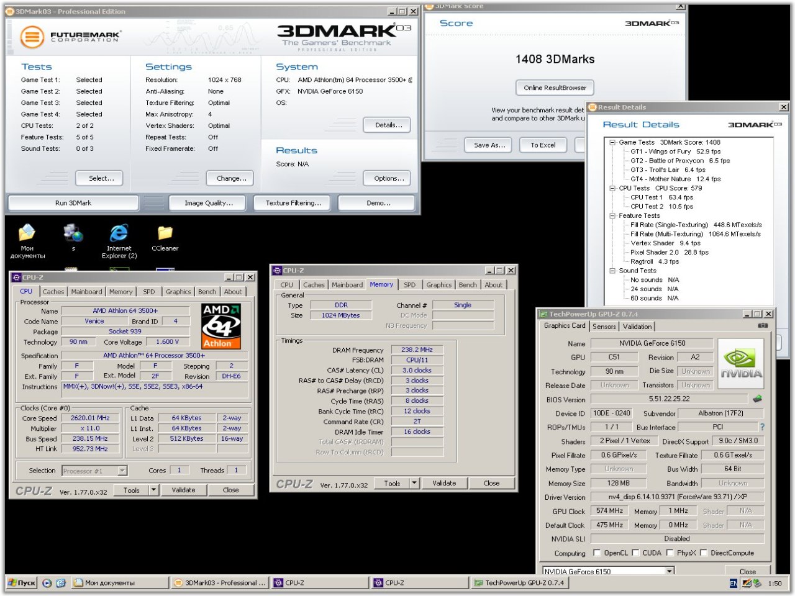
Task: Click the NVIDIA logo in GPU-Z
Action: coord(740,363)
